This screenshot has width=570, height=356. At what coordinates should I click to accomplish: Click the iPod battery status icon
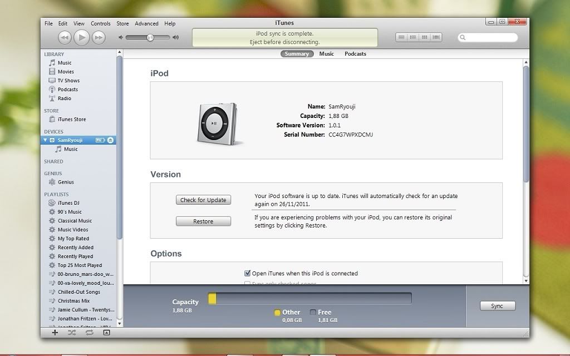coord(100,140)
